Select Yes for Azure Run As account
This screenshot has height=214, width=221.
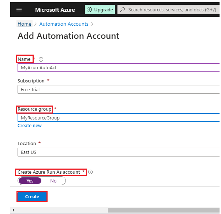[30, 181]
